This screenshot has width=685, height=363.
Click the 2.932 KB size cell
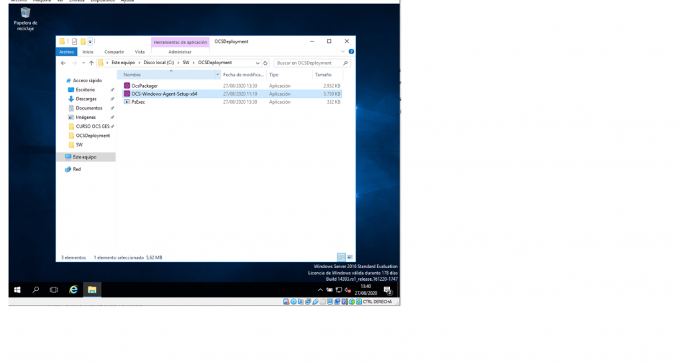point(332,86)
